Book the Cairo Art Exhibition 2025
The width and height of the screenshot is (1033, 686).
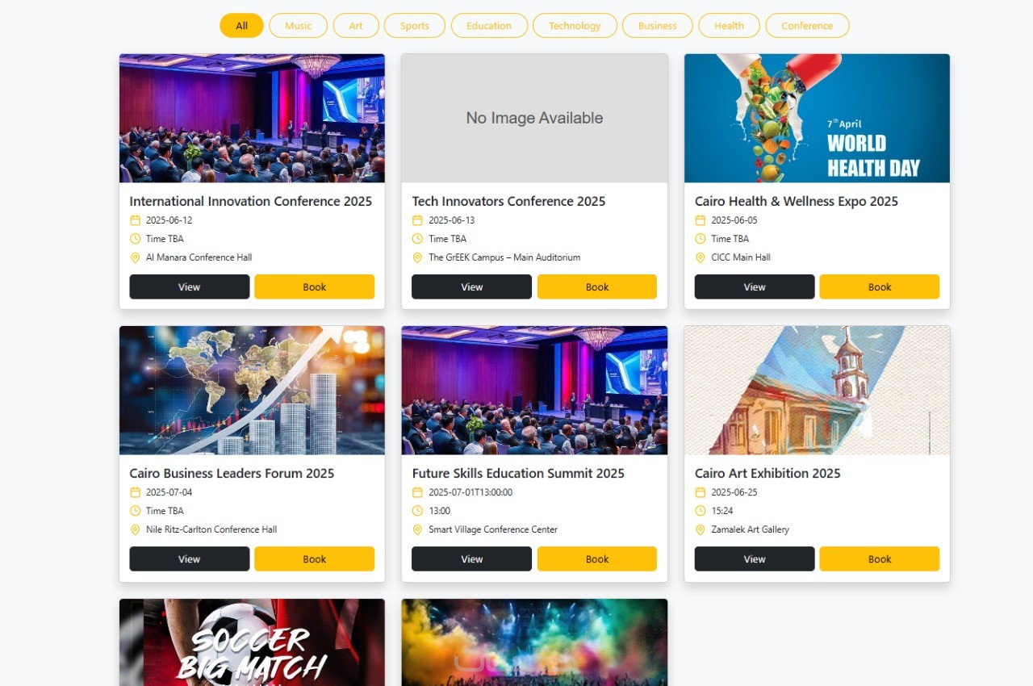pyautogui.click(x=880, y=558)
